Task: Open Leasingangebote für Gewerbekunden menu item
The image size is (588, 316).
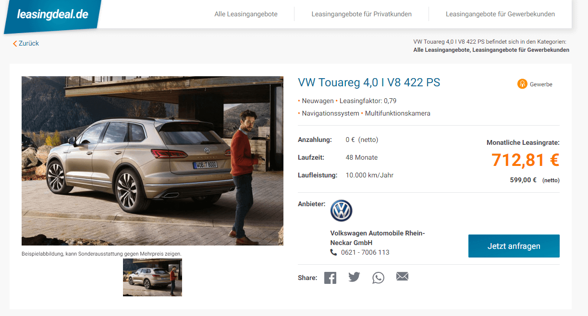Action: click(500, 14)
